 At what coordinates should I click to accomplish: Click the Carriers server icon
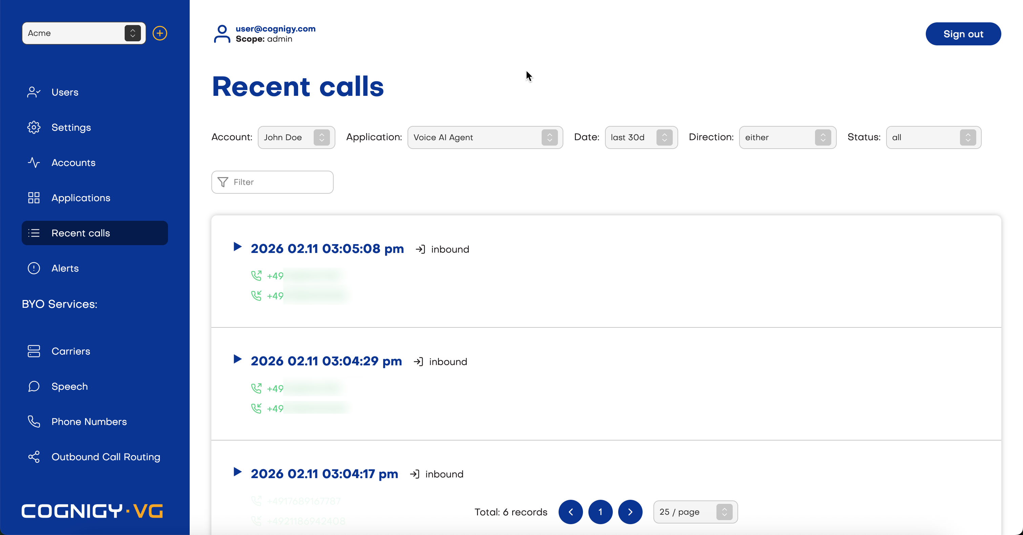tap(34, 351)
